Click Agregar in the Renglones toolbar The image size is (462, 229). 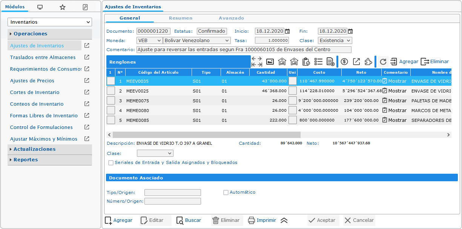405,62
